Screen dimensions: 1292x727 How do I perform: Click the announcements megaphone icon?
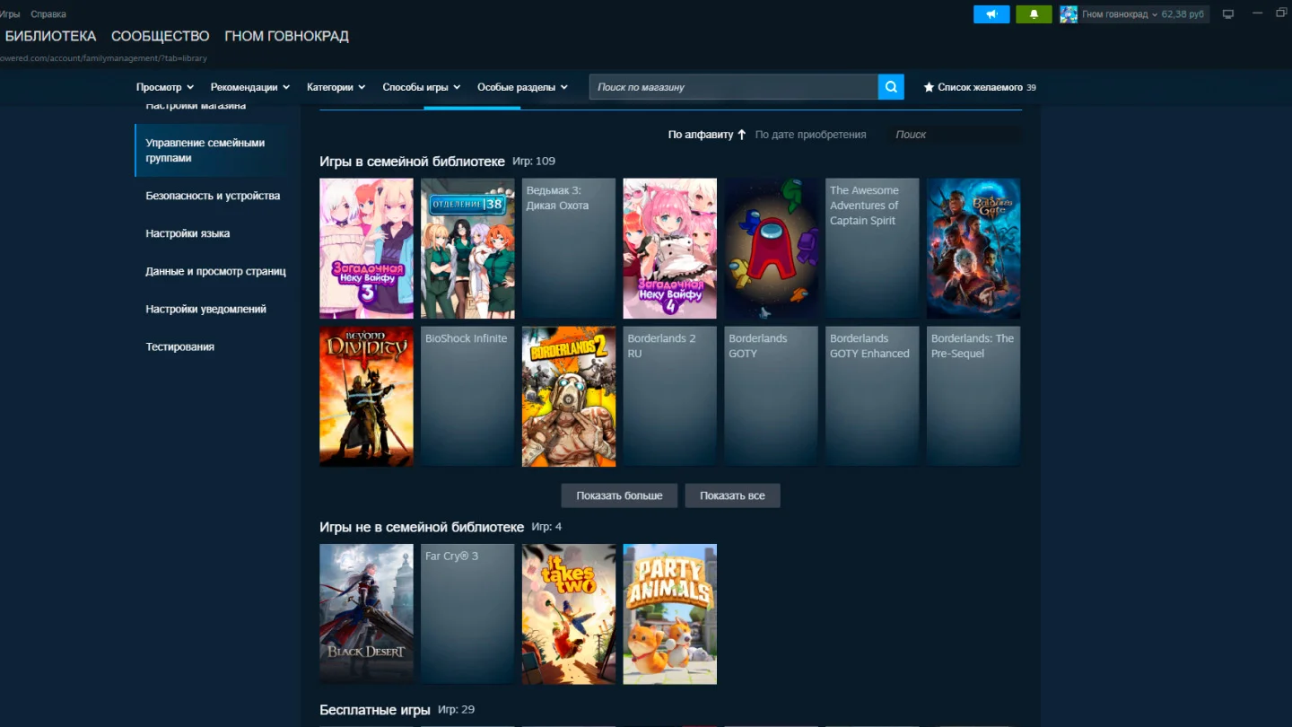991,14
